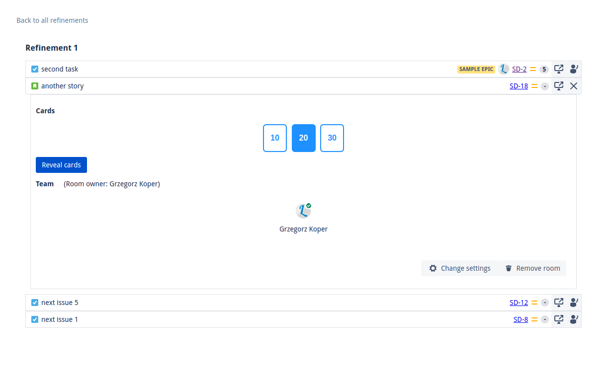This screenshot has width=611, height=382.
Task: Click the medium priority icon next to SD-12
Action: tap(534, 303)
